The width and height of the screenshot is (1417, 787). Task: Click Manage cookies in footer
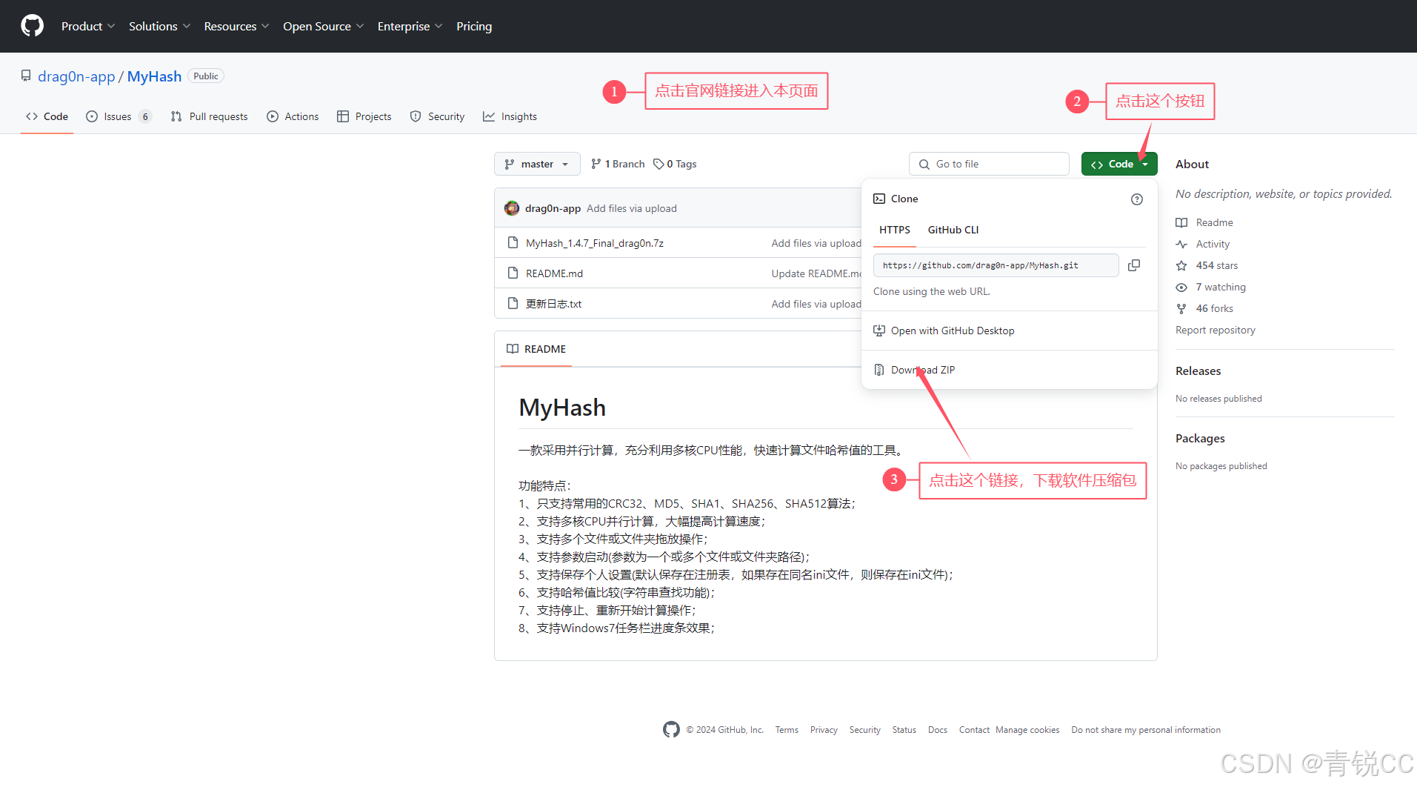[1027, 730]
